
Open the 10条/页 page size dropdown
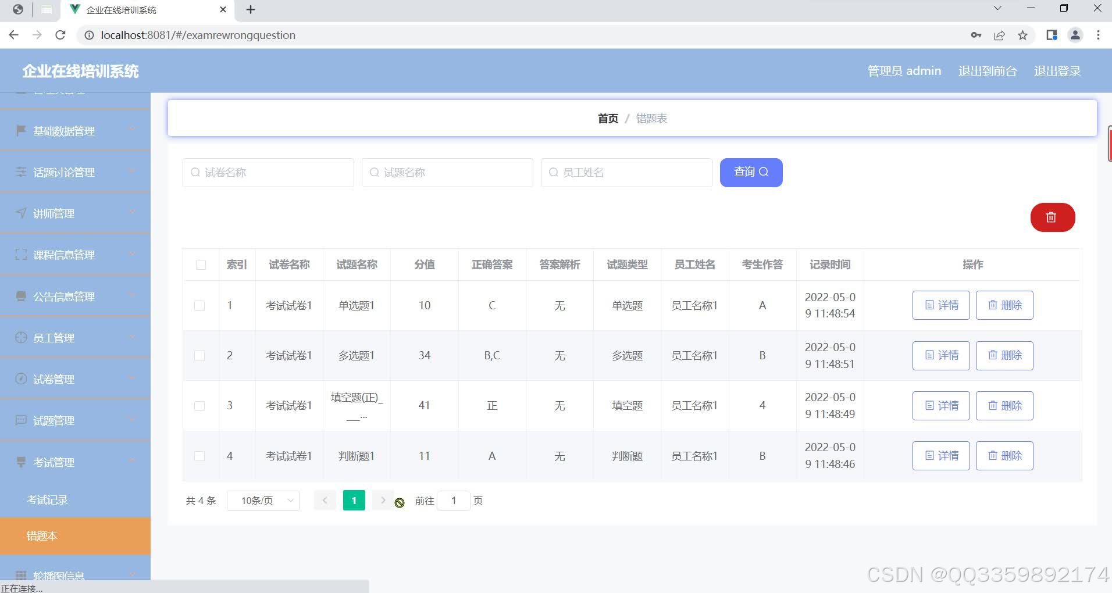(x=263, y=501)
